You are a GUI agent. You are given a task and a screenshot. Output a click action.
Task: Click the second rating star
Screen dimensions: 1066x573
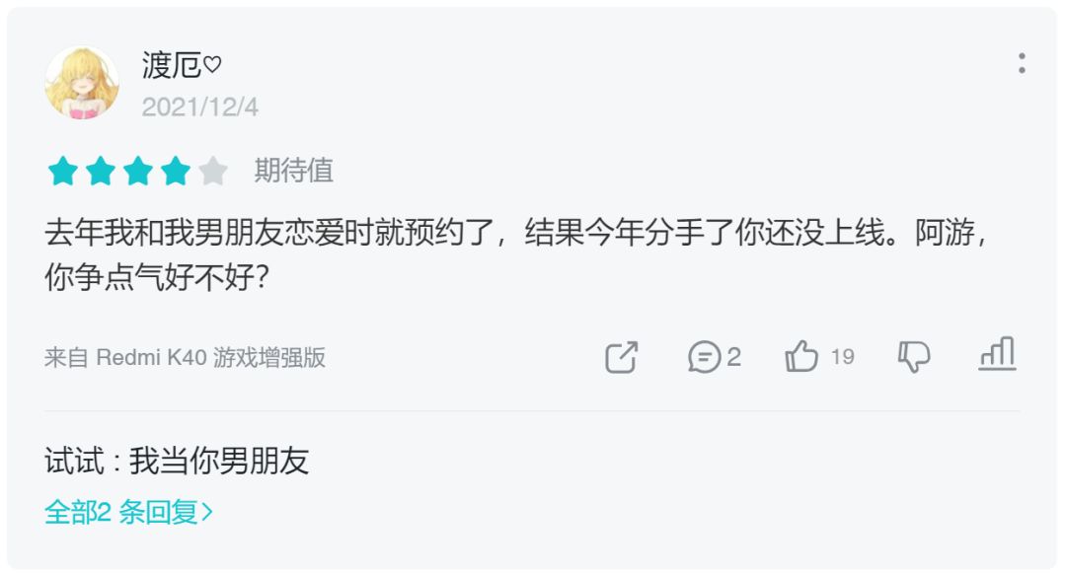pos(100,172)
